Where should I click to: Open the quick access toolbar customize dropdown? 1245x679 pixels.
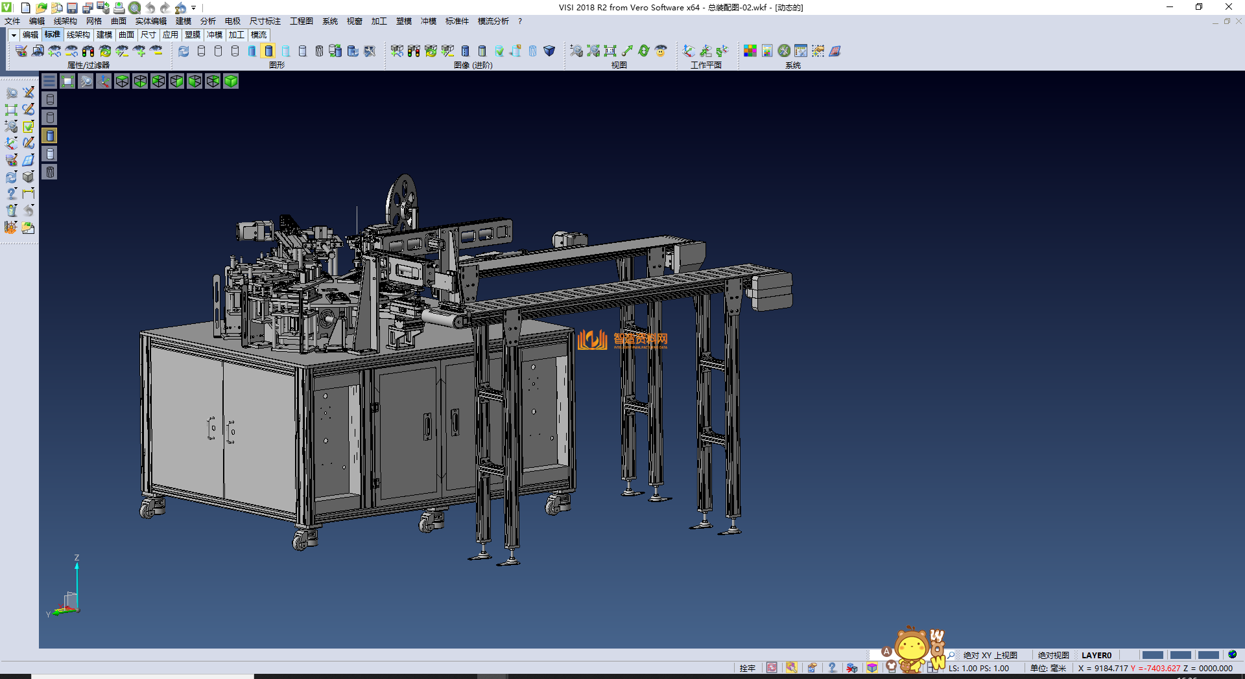pyautogui.click(x=194, y=8)
